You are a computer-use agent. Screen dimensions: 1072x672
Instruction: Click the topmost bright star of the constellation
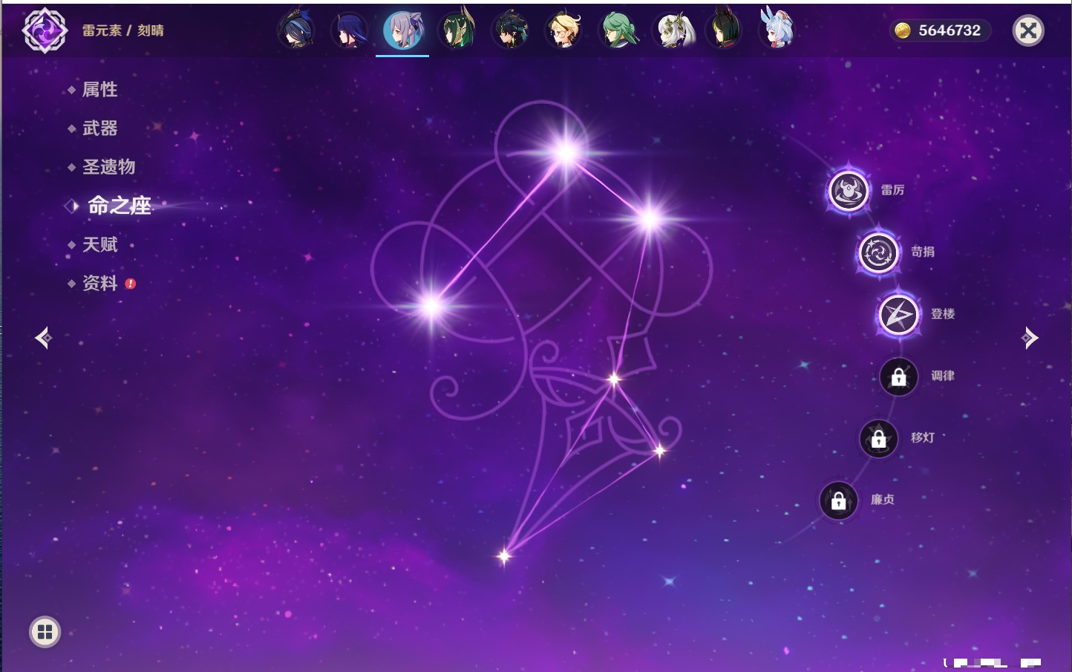click(566, 153)
